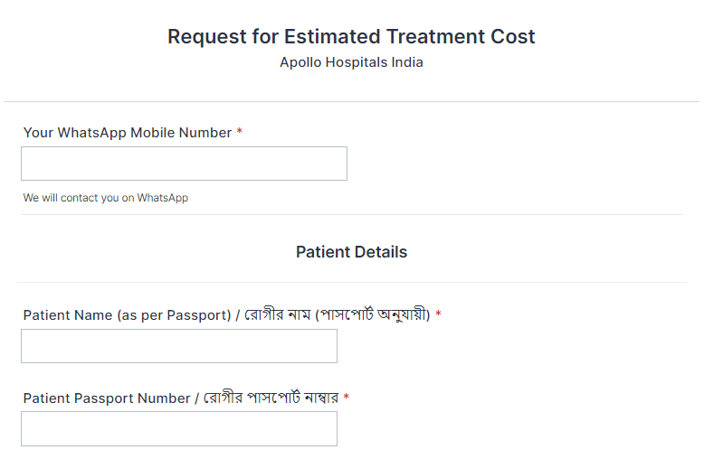This screenshot has width=704, height=459.
Task: Click the divider line above Patient Details heading
Action: tap(351, 214)
